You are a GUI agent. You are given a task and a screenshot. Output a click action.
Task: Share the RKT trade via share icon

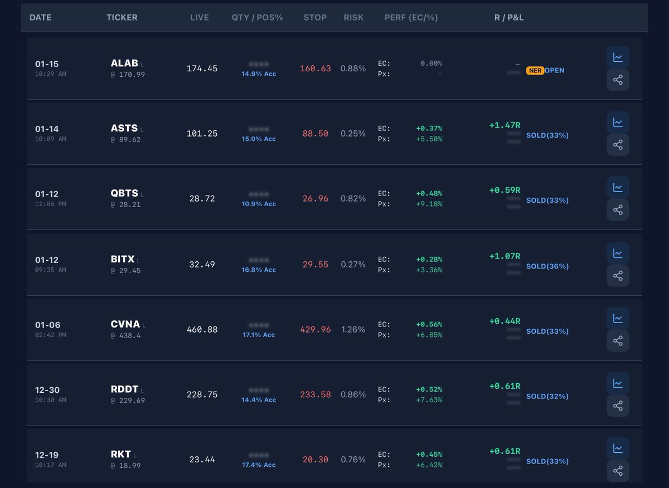tap(618, 471)
